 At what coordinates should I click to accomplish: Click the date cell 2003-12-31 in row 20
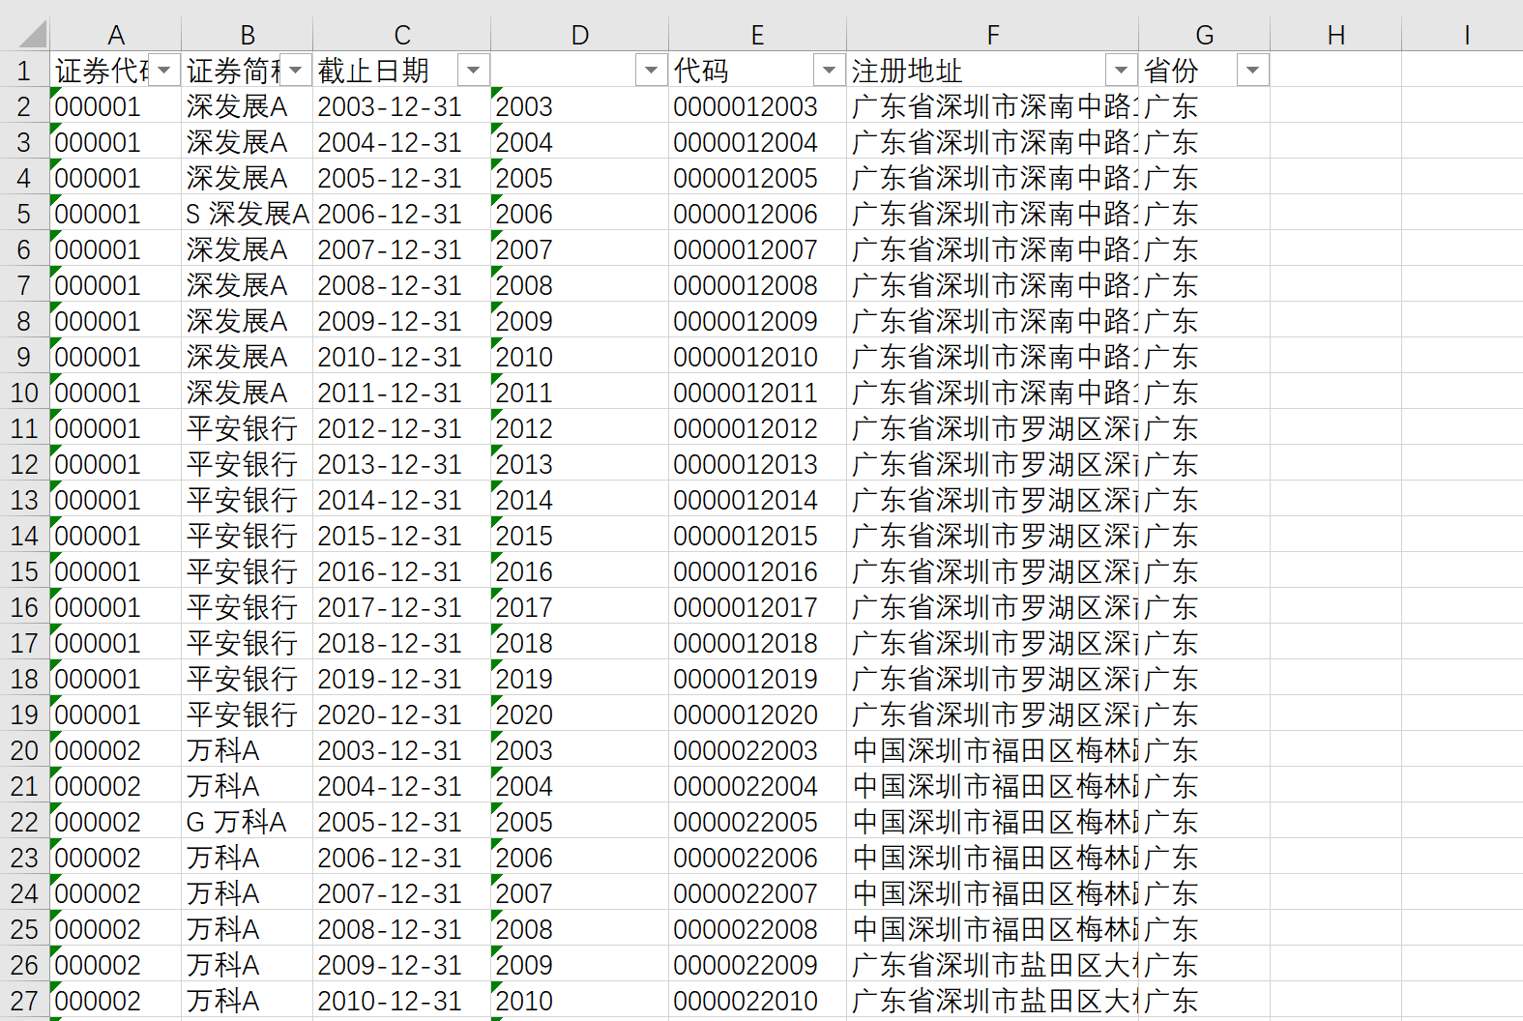[402, 750]
